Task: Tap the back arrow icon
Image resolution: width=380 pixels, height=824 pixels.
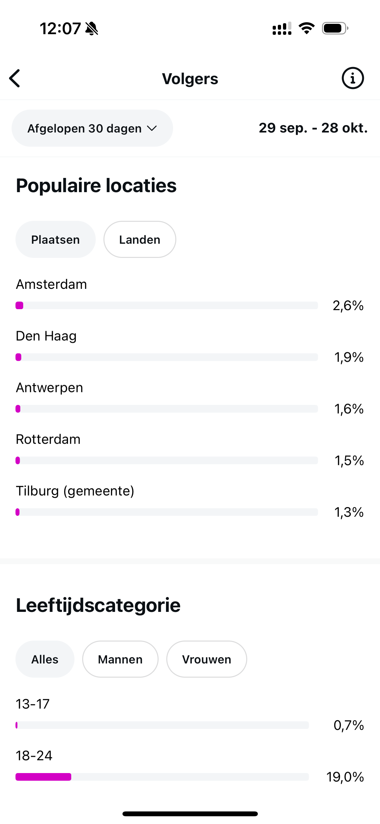Action: pos(15,78)
